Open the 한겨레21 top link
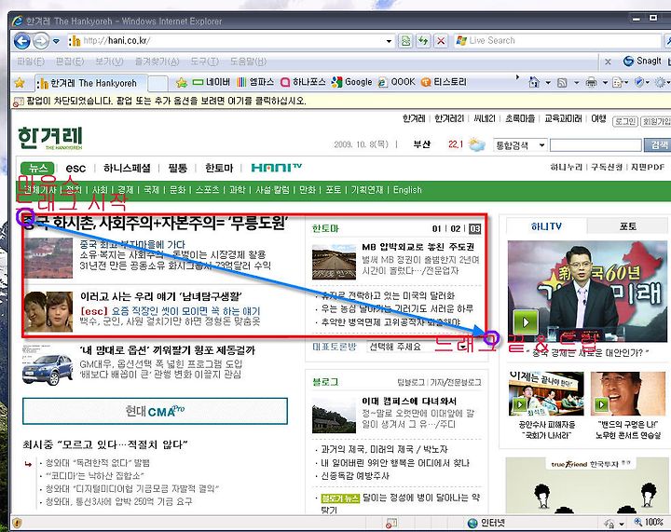This screenshot has width=671, height=532. 449,118
